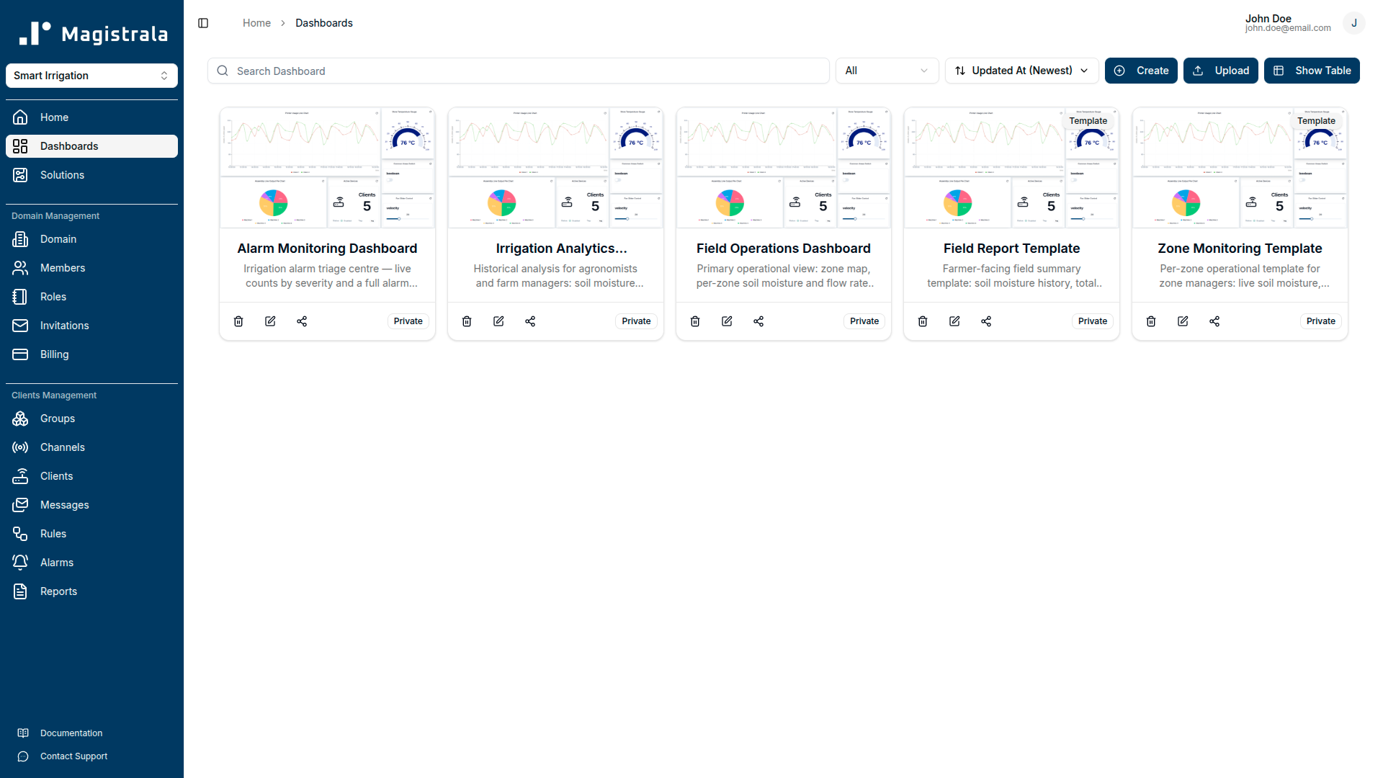Open the Groups icon under Clients Management
Screen dimensions: 1383x778
click(x=19, y=419)
